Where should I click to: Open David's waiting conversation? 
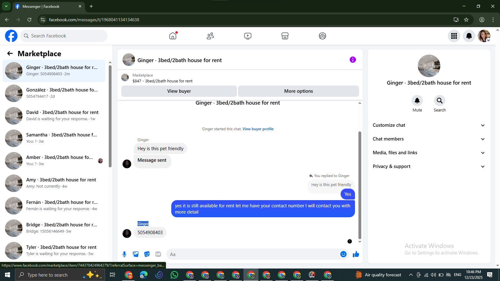(54, 116)
